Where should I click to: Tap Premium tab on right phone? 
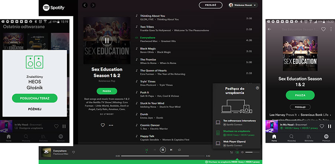(326, 138)
